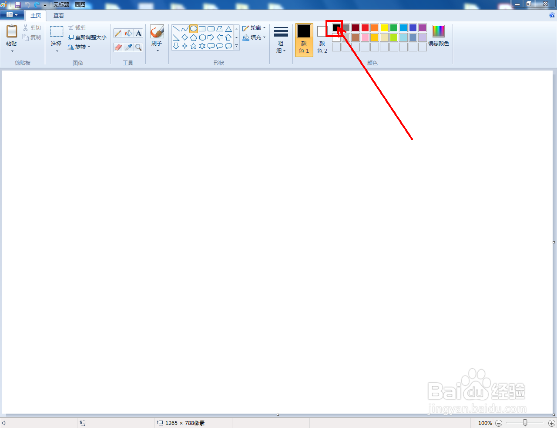Choose the polygon shape
Viewport: 557px width, 428px height.
pos(220,29)
